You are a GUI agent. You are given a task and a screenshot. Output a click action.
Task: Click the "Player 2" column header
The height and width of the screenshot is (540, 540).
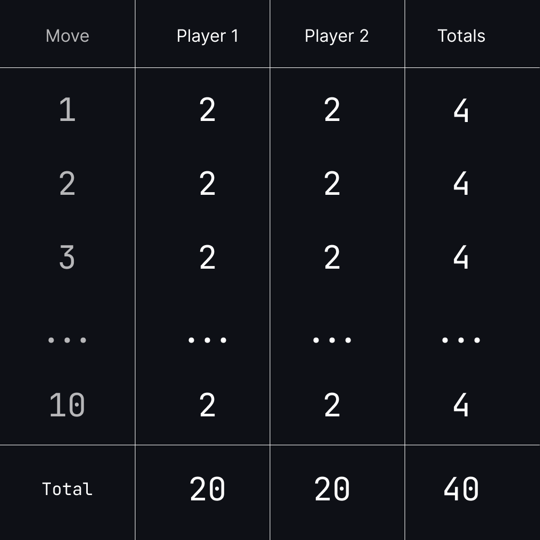pos(337,36)
